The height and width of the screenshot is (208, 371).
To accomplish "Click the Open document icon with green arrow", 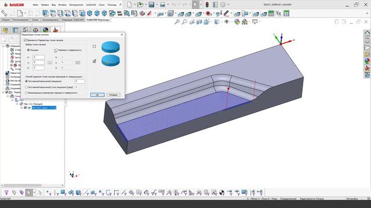I will click(x=140, y=5).
